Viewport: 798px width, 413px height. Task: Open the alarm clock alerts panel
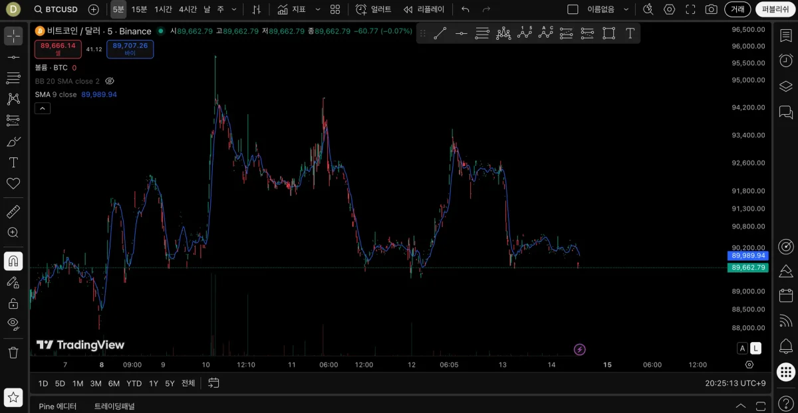(x=785, y=60)
